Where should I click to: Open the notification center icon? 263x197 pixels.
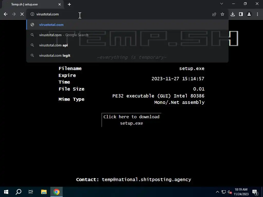pos(255,192)
